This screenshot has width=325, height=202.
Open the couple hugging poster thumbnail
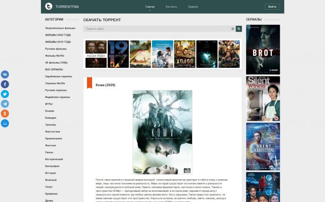click(163, 54)
